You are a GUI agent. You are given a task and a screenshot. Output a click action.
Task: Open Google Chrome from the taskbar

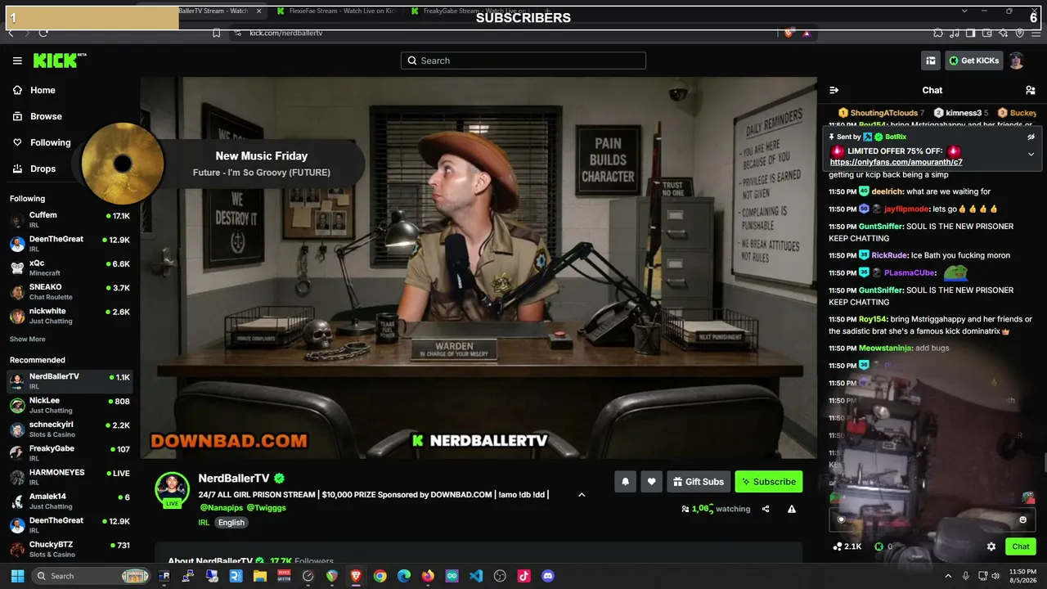[380, 576]
